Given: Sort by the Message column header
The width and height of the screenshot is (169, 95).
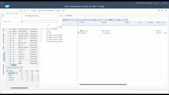Looking at the screenshot, I should click(x=104, y=22).
